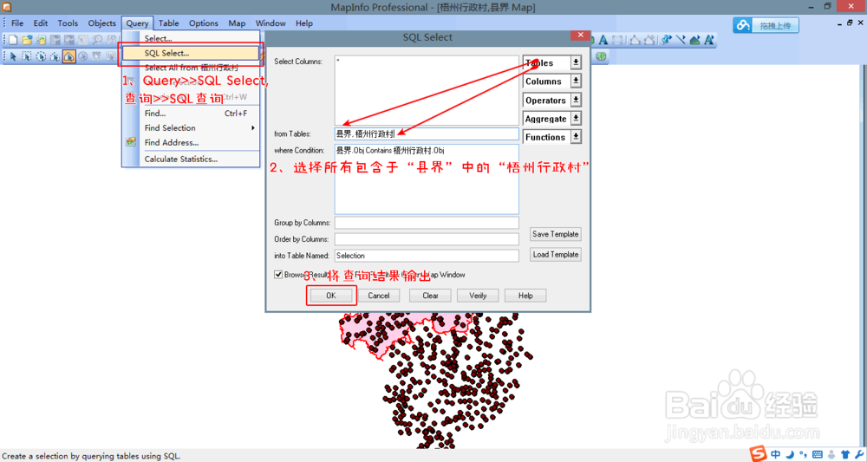Click the Load Template button

pos(555,255)
